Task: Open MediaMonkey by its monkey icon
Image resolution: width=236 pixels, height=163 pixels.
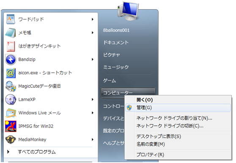Action: pos(11,139)
